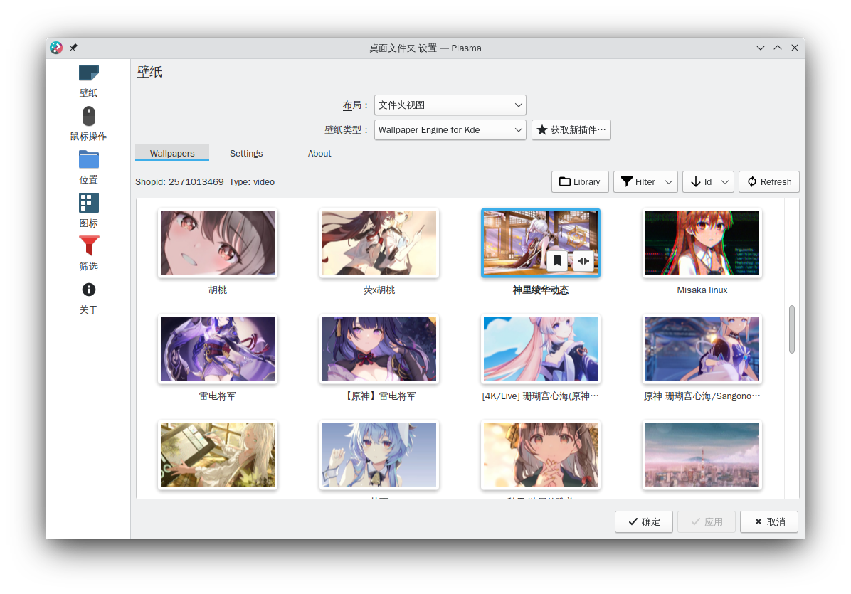Select the 胡桃 wallpaper thumbnail
Viewport: 851px width, 594px height.
coord(218,243)
